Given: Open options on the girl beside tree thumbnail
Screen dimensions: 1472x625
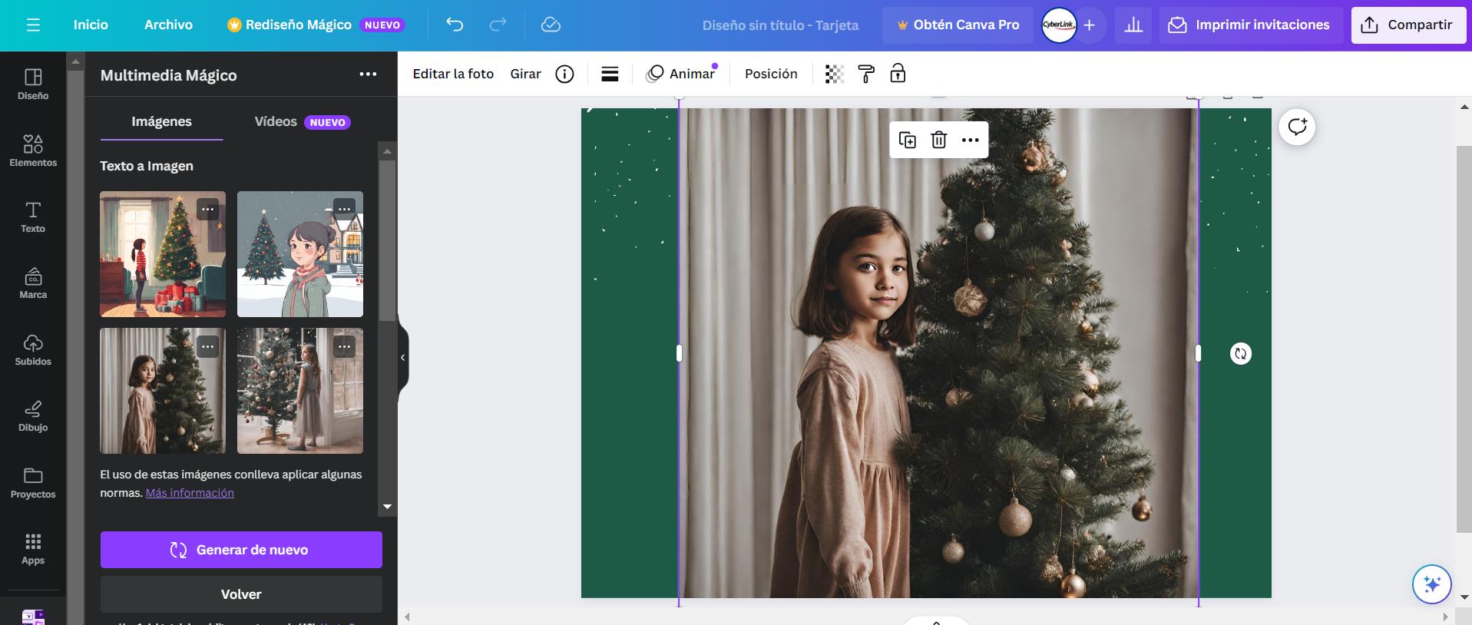Looking at the screenshot, I should pos(207,346).
